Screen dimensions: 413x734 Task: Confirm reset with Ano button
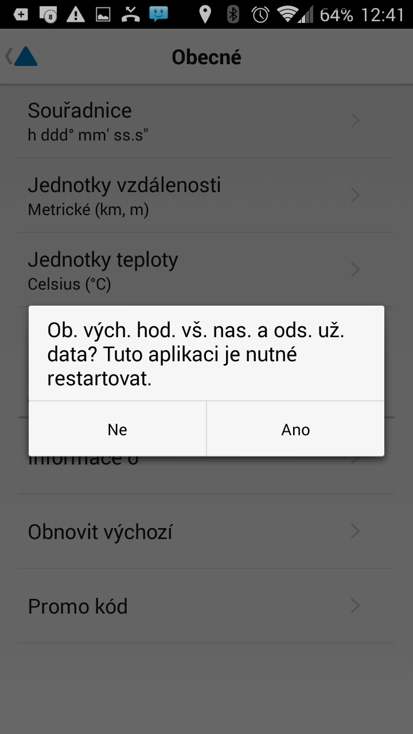pos(295,429)
